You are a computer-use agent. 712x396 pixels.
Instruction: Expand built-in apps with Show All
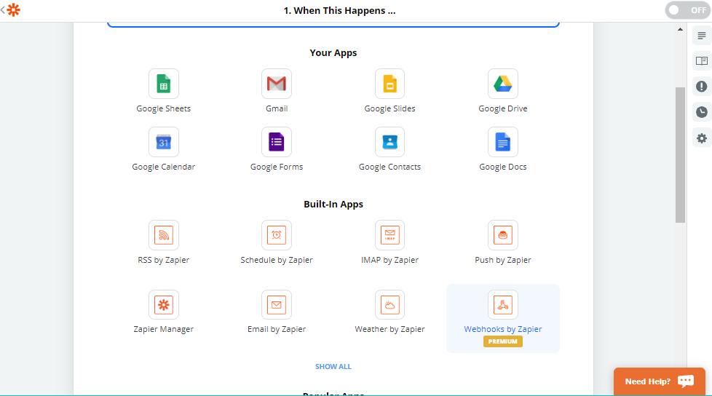(333, 367)
